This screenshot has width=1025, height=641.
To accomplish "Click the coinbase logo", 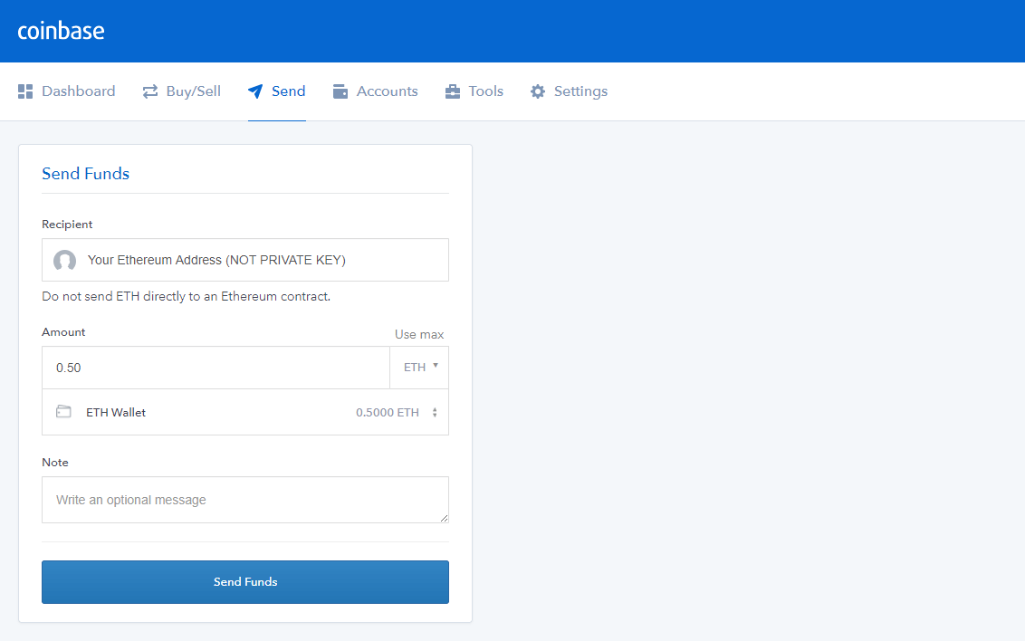I will (61, 31).
